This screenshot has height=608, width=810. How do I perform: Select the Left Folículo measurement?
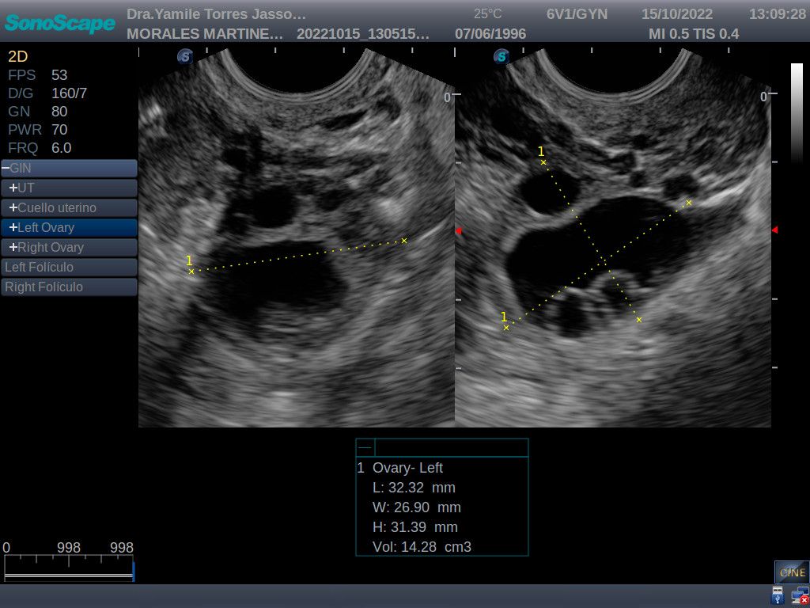click(69, 268)
